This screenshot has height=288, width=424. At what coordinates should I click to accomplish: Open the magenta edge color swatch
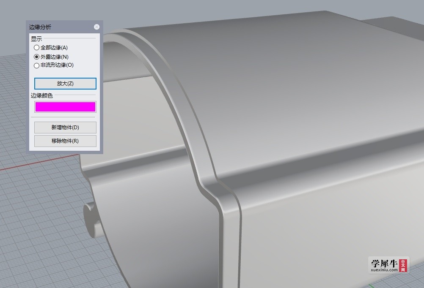click(65, 107)
